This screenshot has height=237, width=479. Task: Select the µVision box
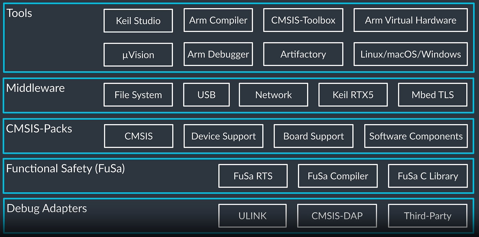point(138,55)
